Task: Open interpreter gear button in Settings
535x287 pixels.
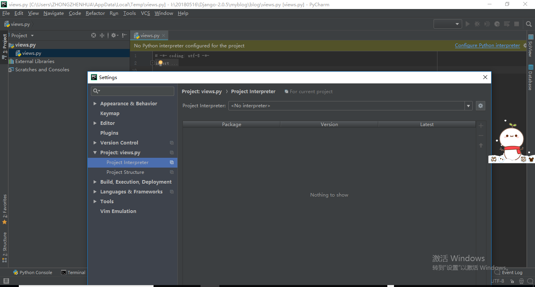Action: point(481,106)
